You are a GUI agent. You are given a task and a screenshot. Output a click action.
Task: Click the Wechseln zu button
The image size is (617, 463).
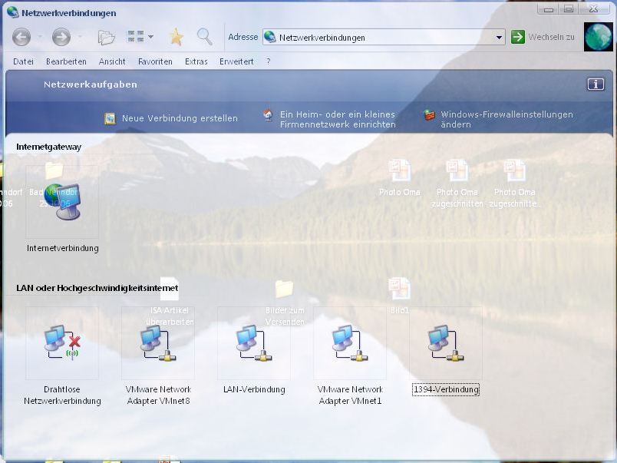[543, 37]
